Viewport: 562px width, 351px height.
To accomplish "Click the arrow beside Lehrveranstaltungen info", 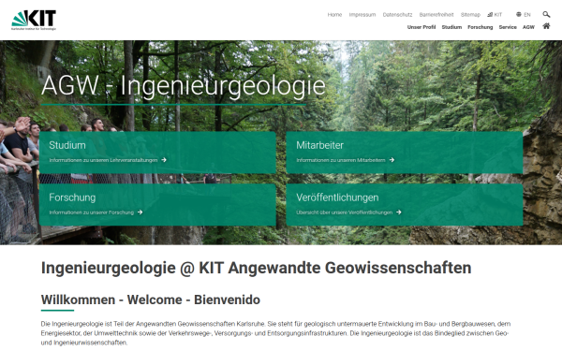I will [x=164, y=160].
